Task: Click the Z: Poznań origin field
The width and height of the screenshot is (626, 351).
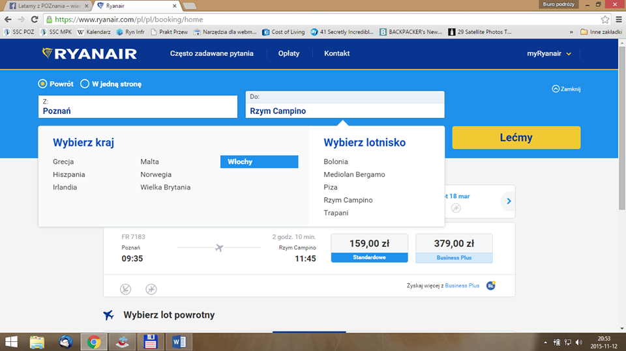Action: click(138, 107)
